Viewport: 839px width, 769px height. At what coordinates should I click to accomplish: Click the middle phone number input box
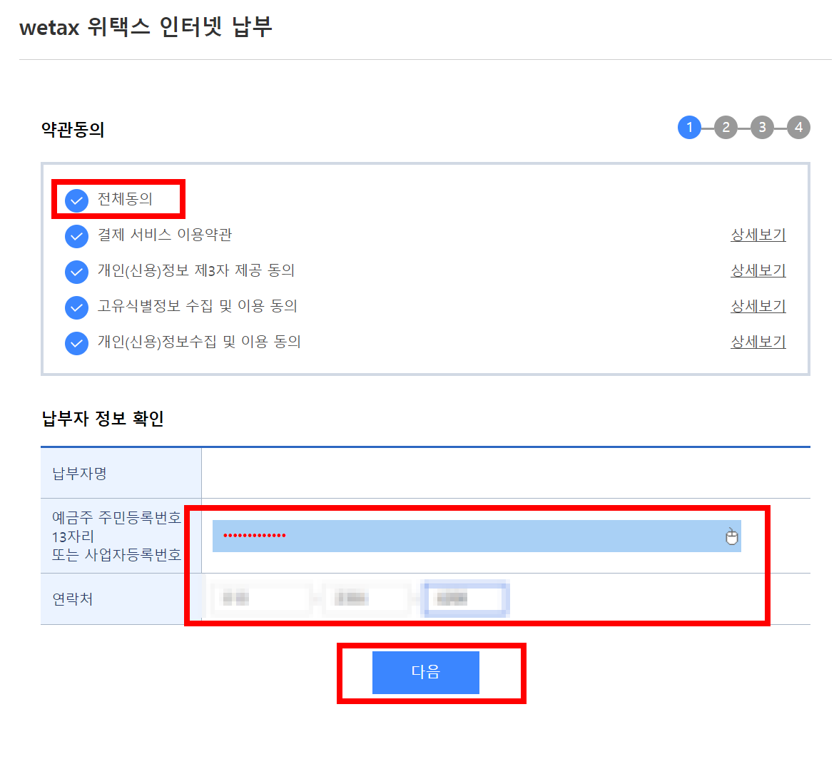point(367,598)
